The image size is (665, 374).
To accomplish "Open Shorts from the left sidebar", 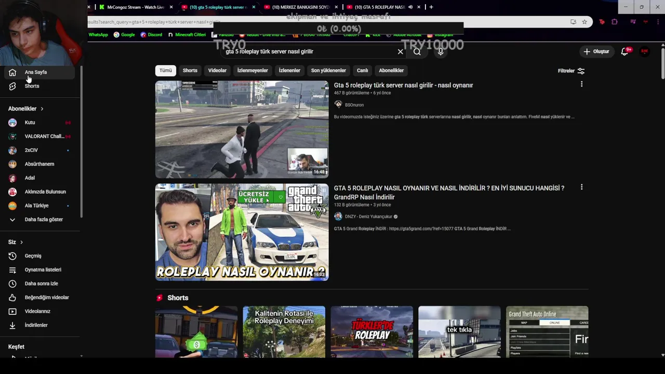I will [39, 86].
